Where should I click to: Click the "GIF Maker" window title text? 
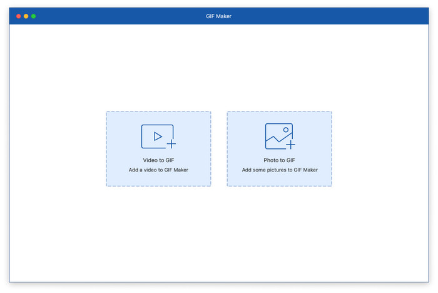tap(219, 16)
